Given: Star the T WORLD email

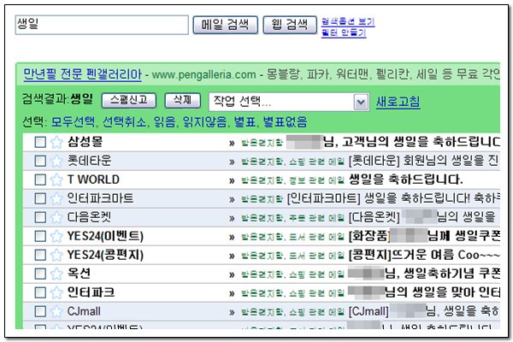Looking at the screenshot, I should pos(56,180).
